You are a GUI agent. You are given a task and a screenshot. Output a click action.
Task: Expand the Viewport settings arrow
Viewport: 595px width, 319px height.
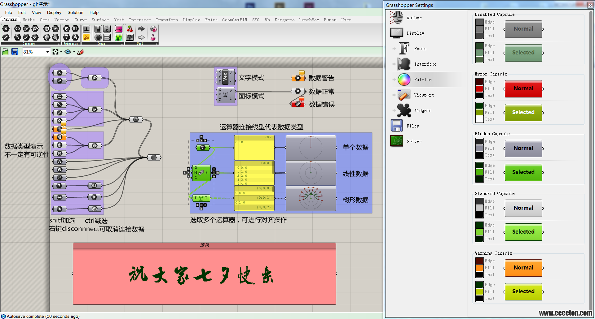coord(394,95)
